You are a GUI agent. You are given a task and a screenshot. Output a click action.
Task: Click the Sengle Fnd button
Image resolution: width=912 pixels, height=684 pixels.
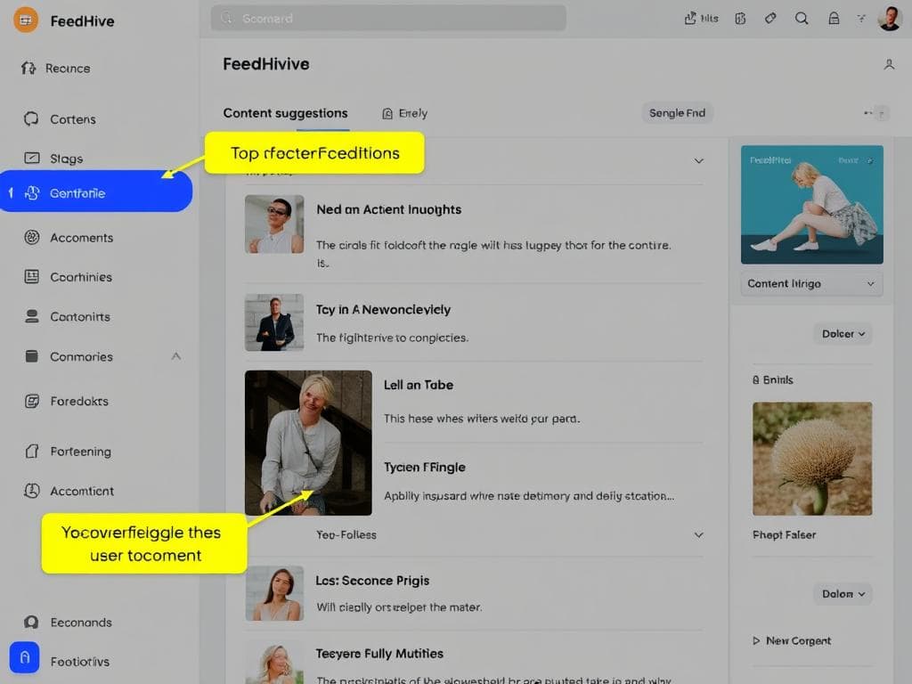click(677, 113)
